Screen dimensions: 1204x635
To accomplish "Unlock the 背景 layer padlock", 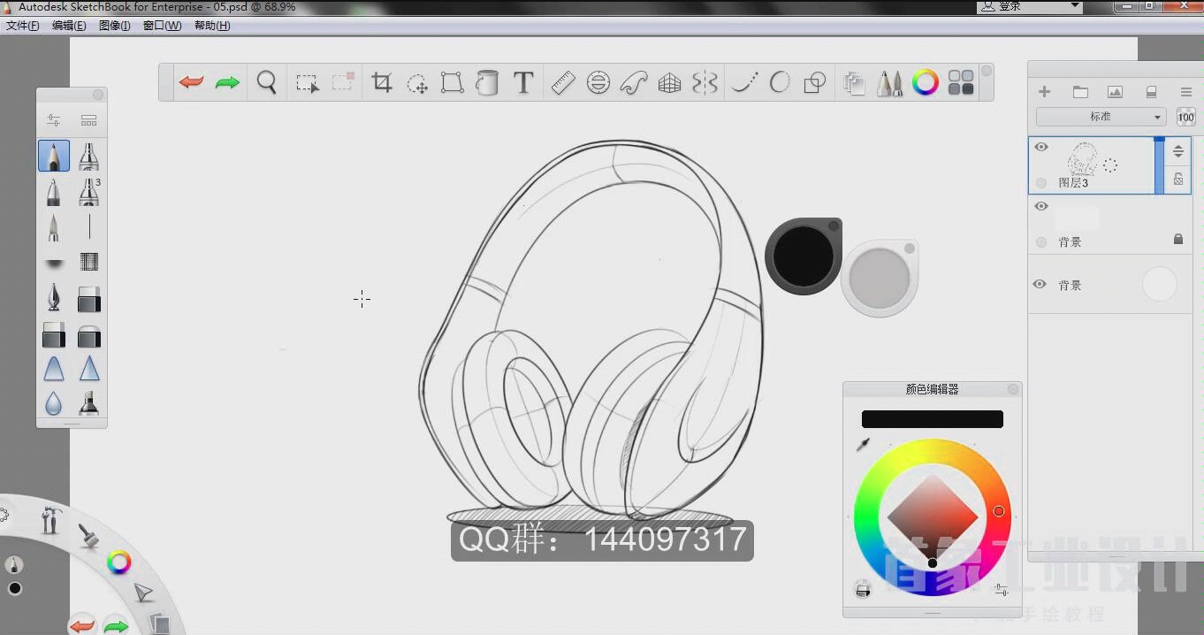I will [x=1177, y=239].
